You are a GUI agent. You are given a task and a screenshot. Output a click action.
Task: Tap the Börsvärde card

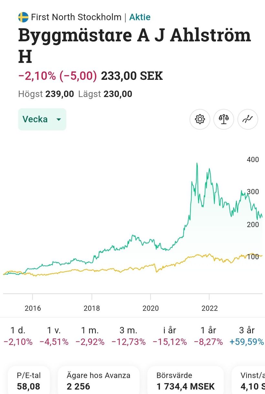pos(185,381)
